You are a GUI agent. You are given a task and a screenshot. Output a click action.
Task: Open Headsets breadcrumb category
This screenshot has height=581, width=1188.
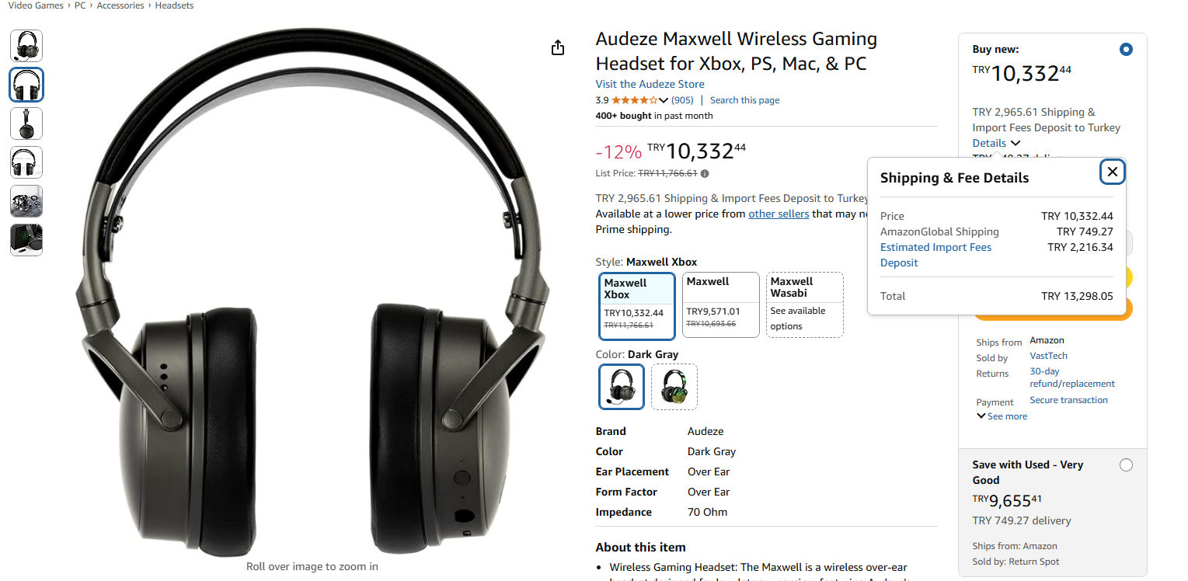[x=174, y=5]
